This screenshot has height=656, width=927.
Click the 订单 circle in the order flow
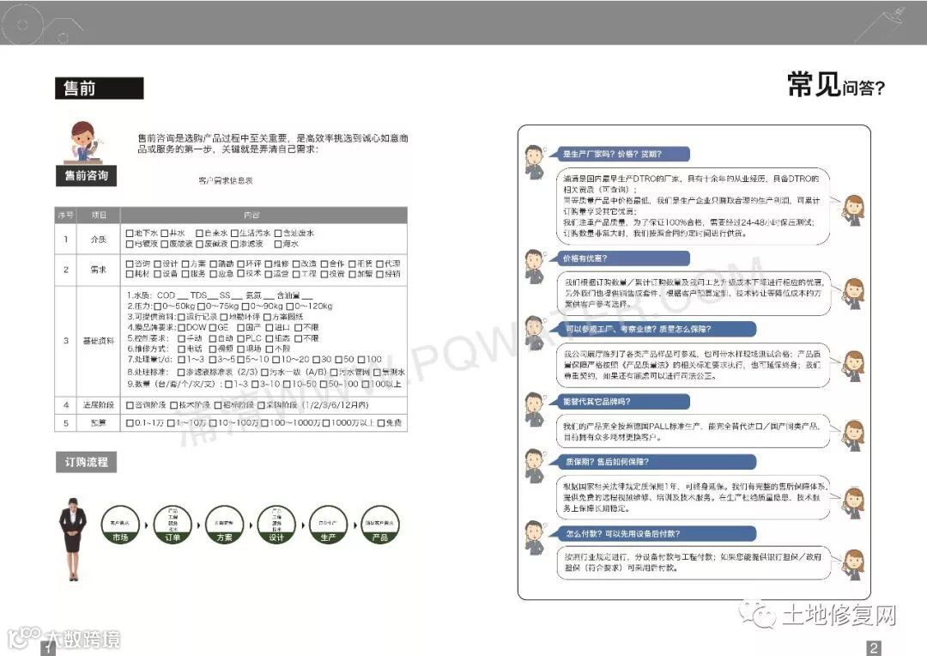pyautogui.click(x=173, y=525)
